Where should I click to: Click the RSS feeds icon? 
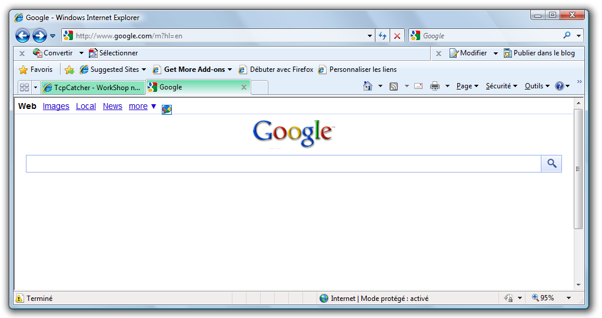394,87
